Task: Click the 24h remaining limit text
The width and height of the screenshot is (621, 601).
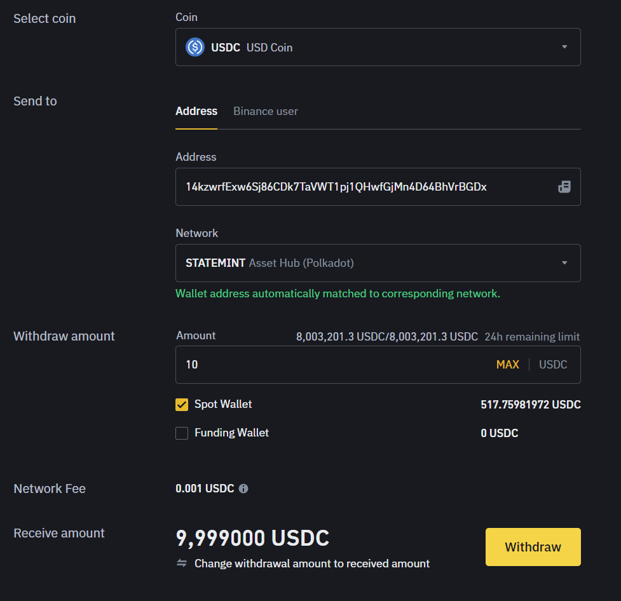Action: coord(532,337)
